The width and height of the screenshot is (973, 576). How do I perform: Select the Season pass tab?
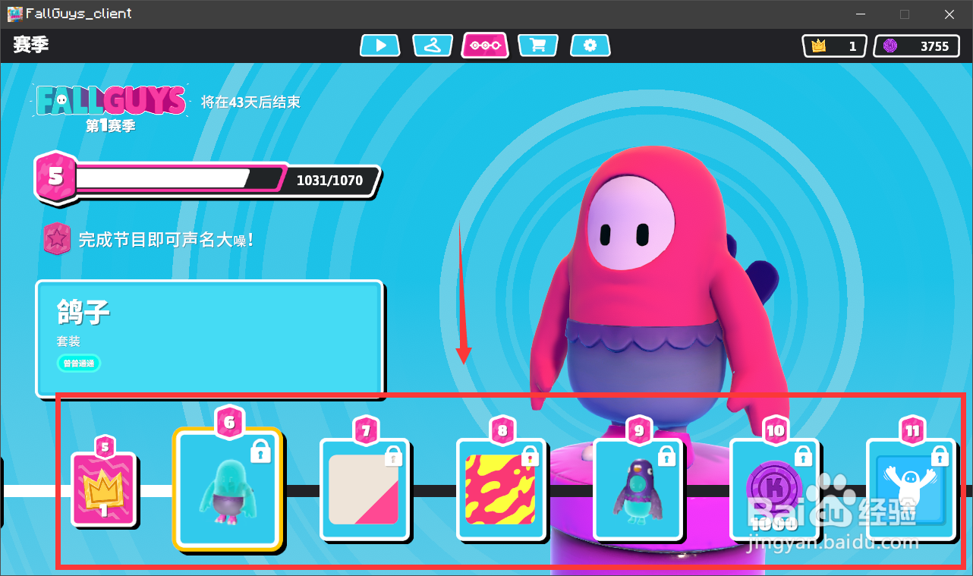(x=485, y=46)
